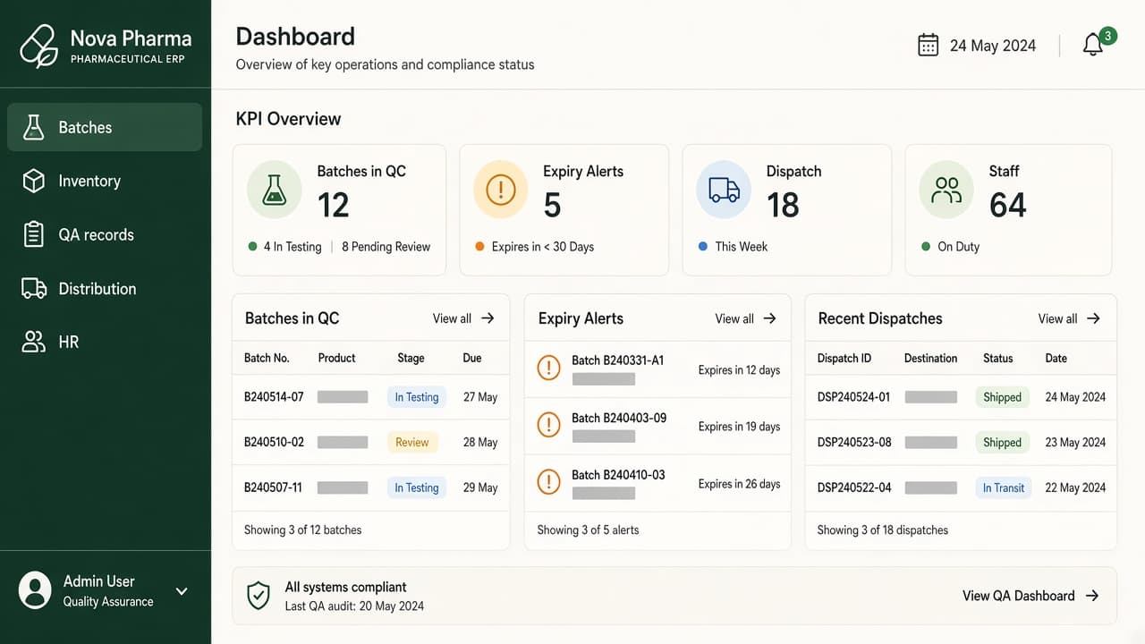Click the In Testing tag for B240507-11

pos(417,487)
